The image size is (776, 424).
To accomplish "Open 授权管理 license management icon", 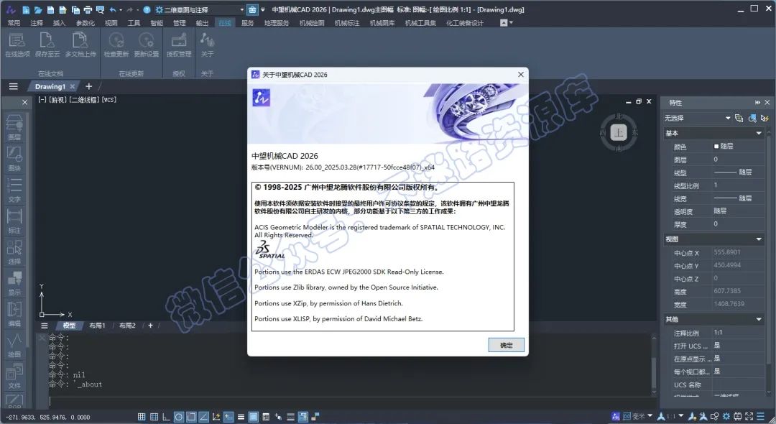I will click(x=179, y=45).
